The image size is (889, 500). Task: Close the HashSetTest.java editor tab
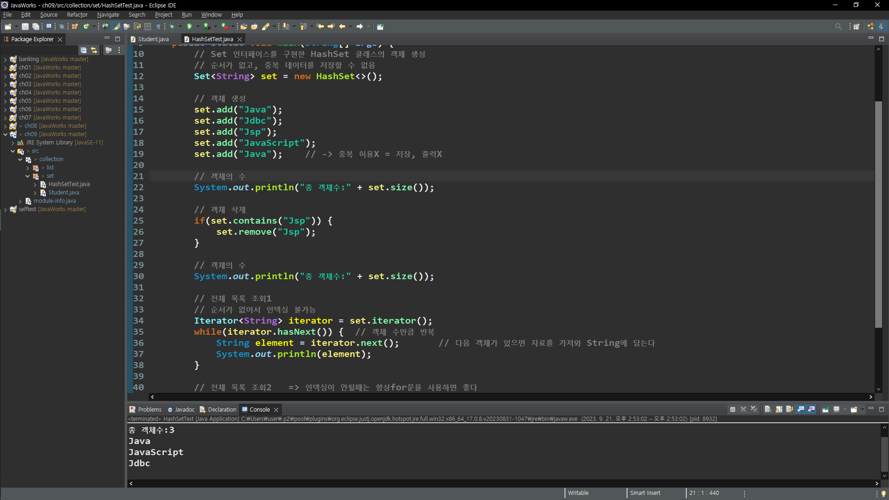(x=239, y=39)
